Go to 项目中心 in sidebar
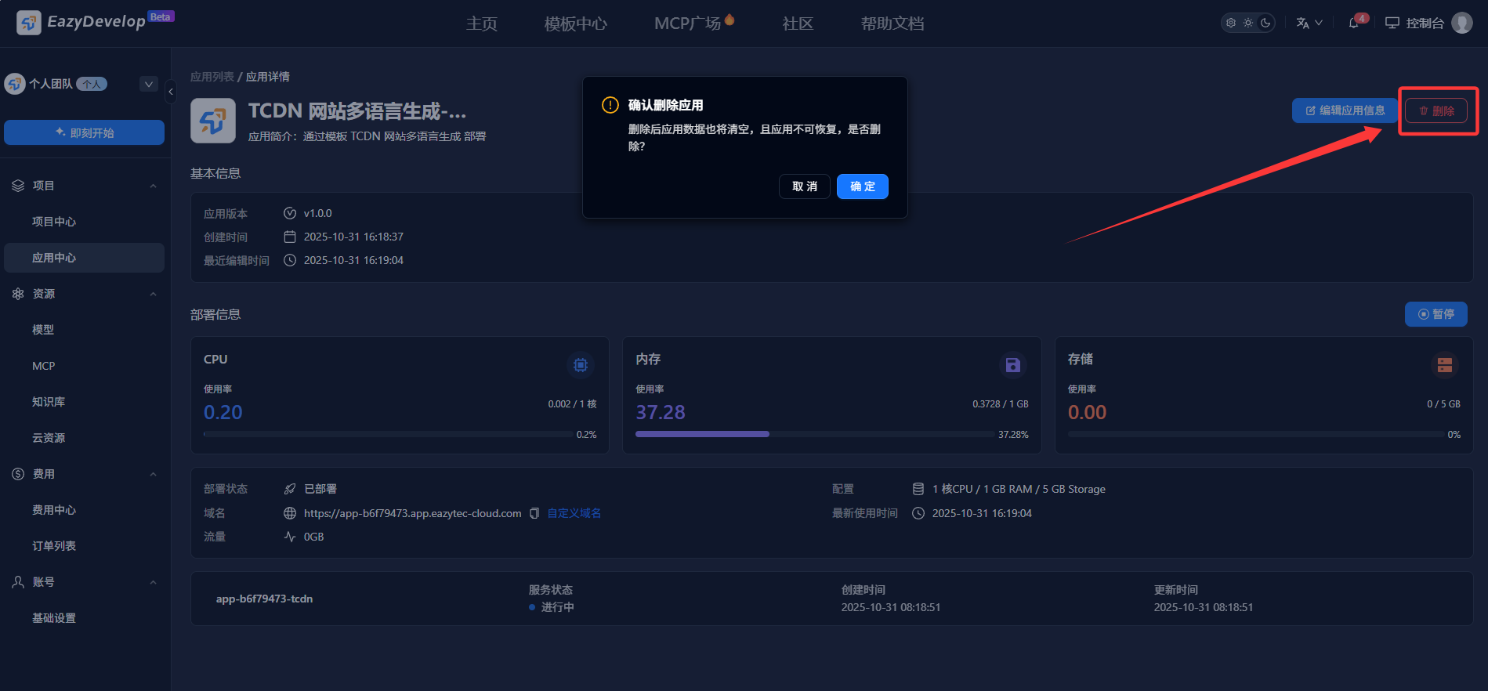Screen dimensions: 1488x691 click(54, 222)
